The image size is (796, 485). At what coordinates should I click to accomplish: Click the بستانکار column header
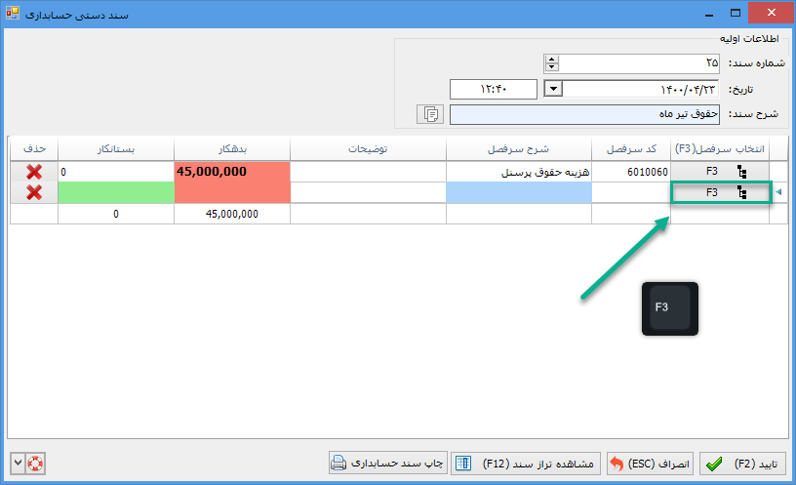pos(116,148)
